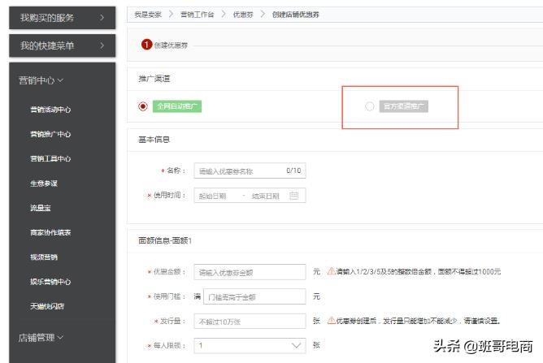Image resolution: width=543 pixels, height=363 pixels.
Task: Expand 我的快捷菜单 panel
Action: pos(63,45)
